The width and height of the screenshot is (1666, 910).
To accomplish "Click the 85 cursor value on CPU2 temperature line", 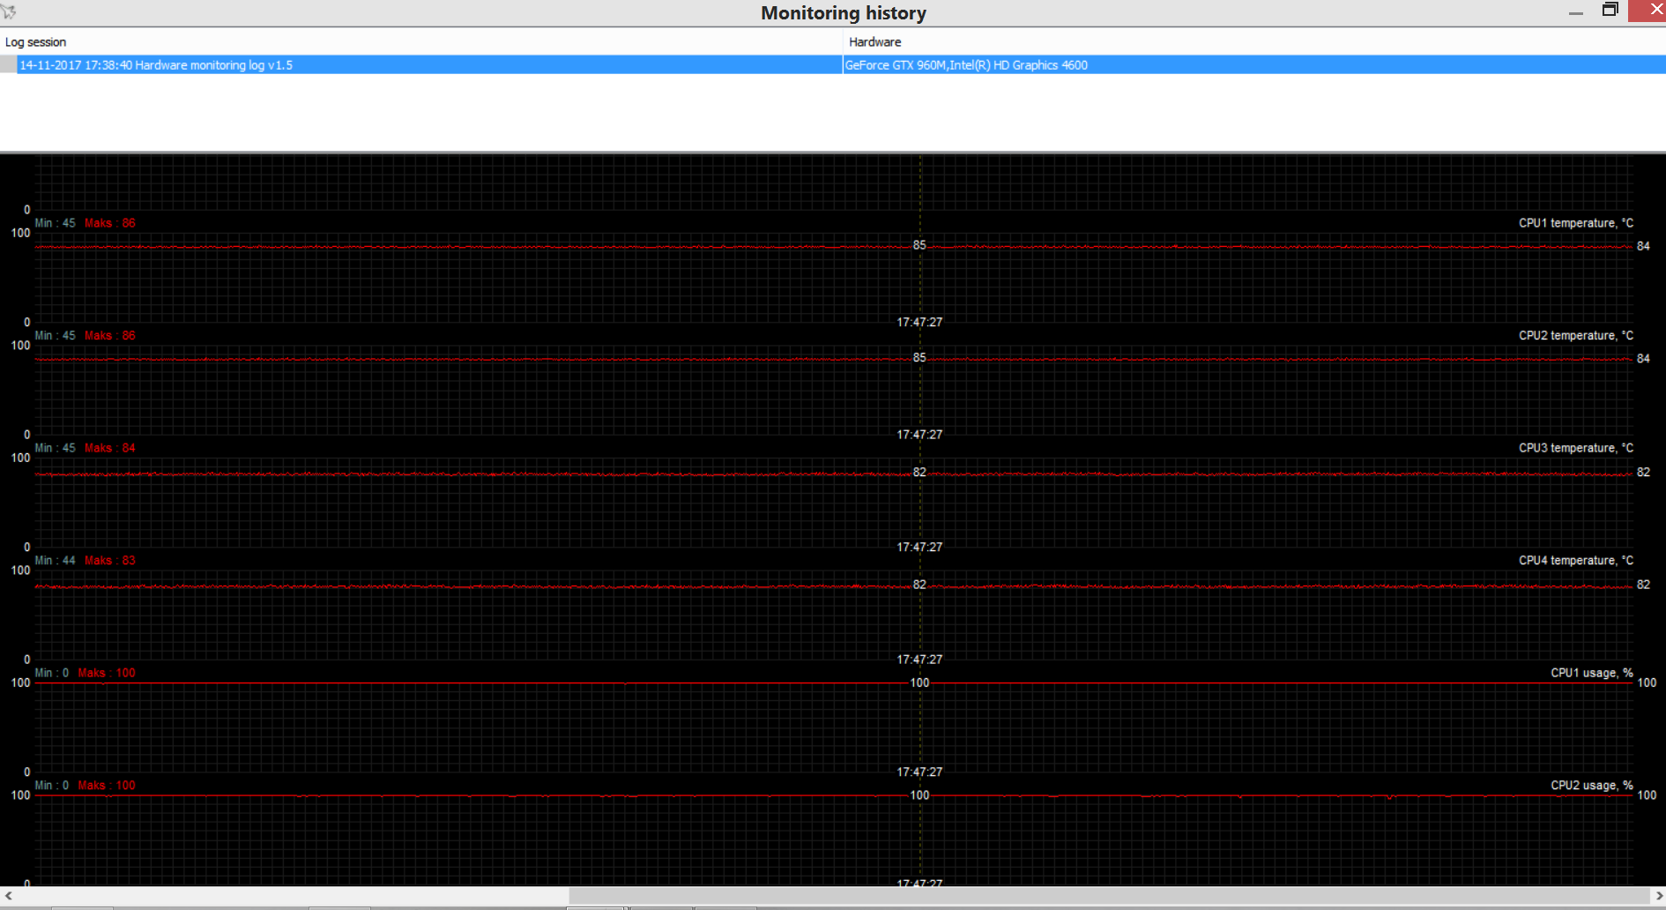I will [919, 357].
